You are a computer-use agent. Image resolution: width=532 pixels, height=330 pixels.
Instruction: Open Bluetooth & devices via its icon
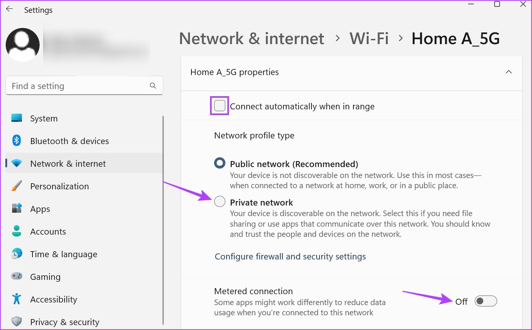[x=17, y=141]
